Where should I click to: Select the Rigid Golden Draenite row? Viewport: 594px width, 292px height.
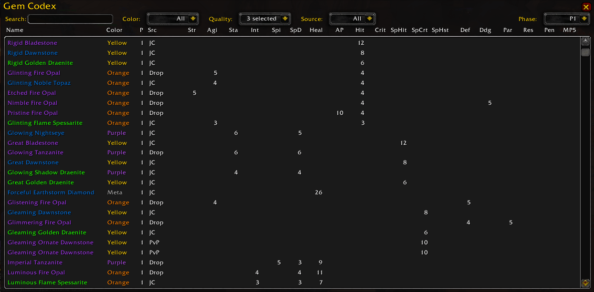click(x=292, y=63)
